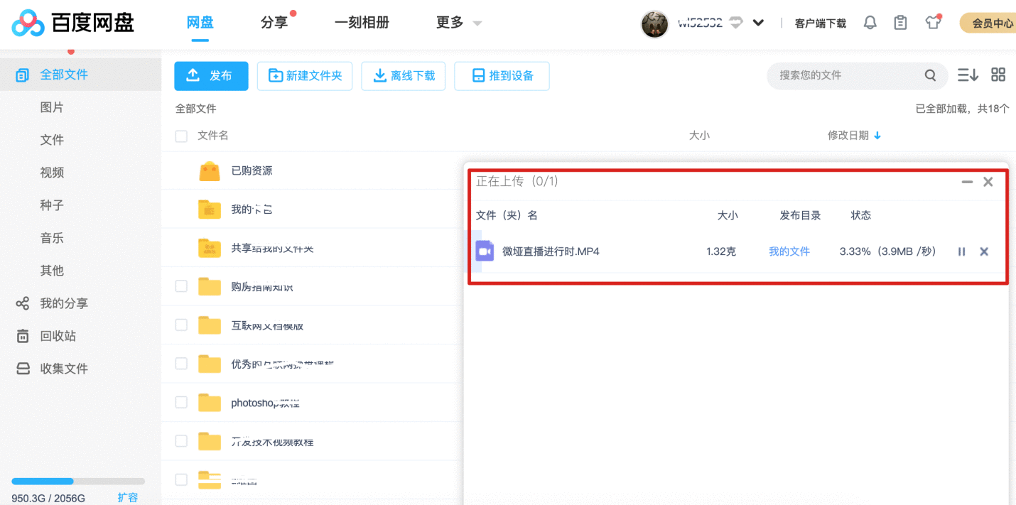The image size is (1016, 505).
Task: Click the 收集文件 tray icon
Action: [x=23, y=369]
